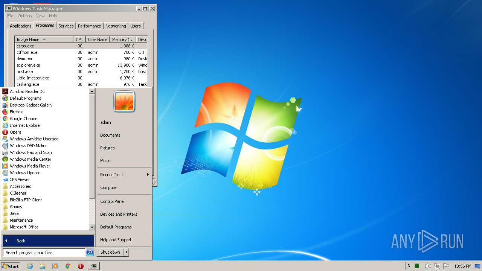The image size is (482, 271).
Task: Switch to the Applications tab
Action: coord(20,26)
